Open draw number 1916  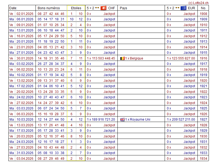point(203,58)
